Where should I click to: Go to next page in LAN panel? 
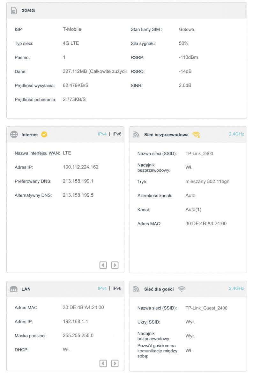click(x=115, y=363)
